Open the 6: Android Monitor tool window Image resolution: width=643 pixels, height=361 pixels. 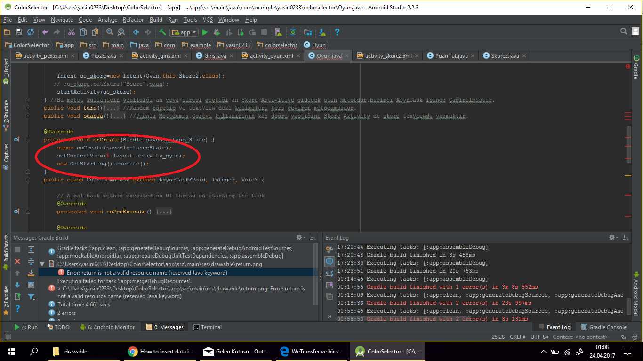coord(107,327)
